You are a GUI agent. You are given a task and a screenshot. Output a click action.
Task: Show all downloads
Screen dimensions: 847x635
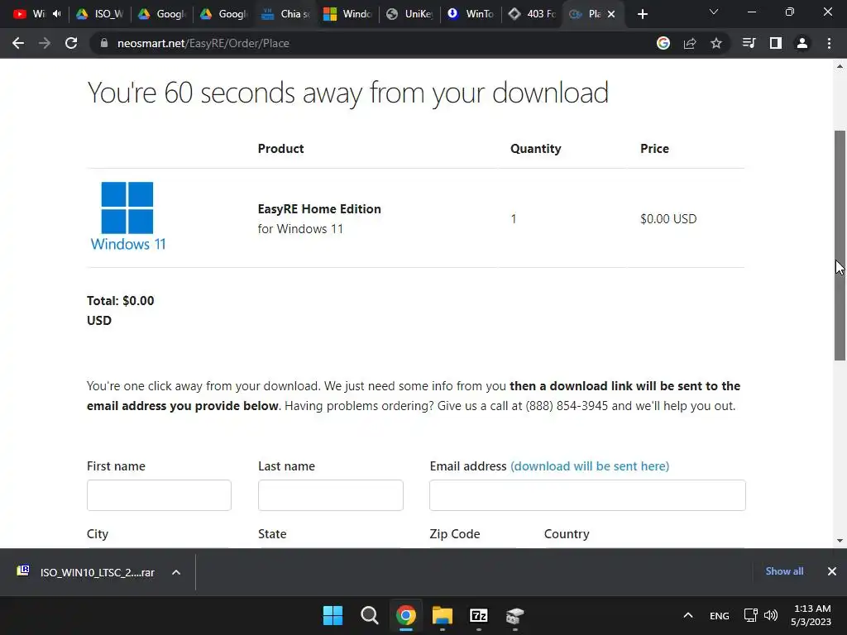pos(784,571)
